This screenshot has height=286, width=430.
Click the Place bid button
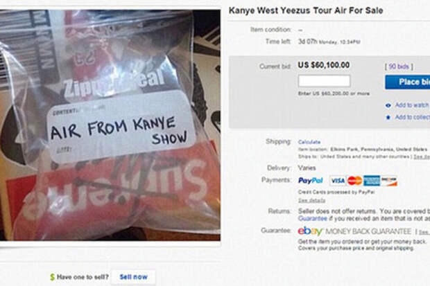click(408, 82)
